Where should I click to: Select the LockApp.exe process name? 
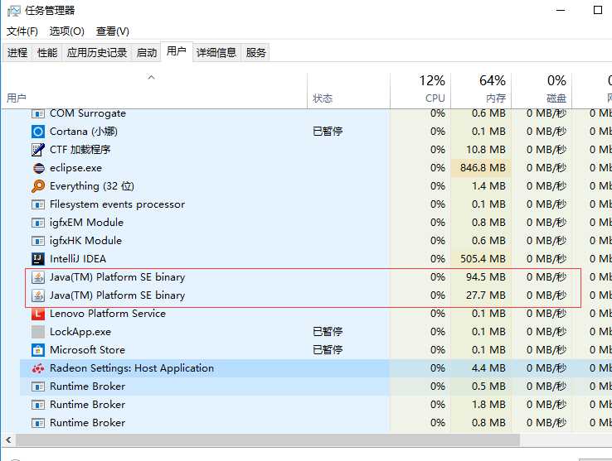point(80,332)
